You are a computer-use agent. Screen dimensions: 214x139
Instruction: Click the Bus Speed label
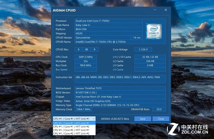(62, 69)
